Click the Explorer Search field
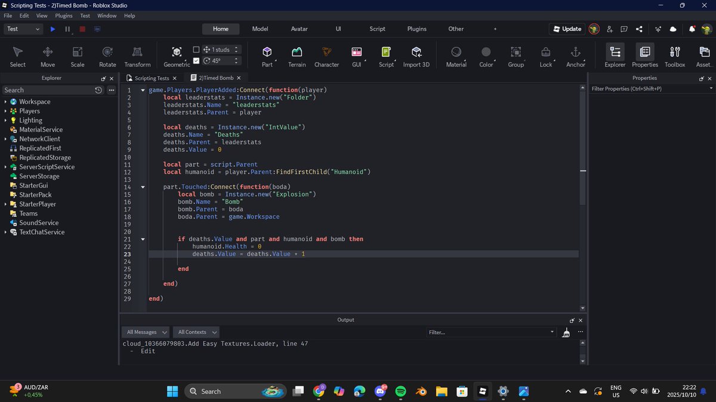This screenshot has height=402, width=716. click(48, 90)
